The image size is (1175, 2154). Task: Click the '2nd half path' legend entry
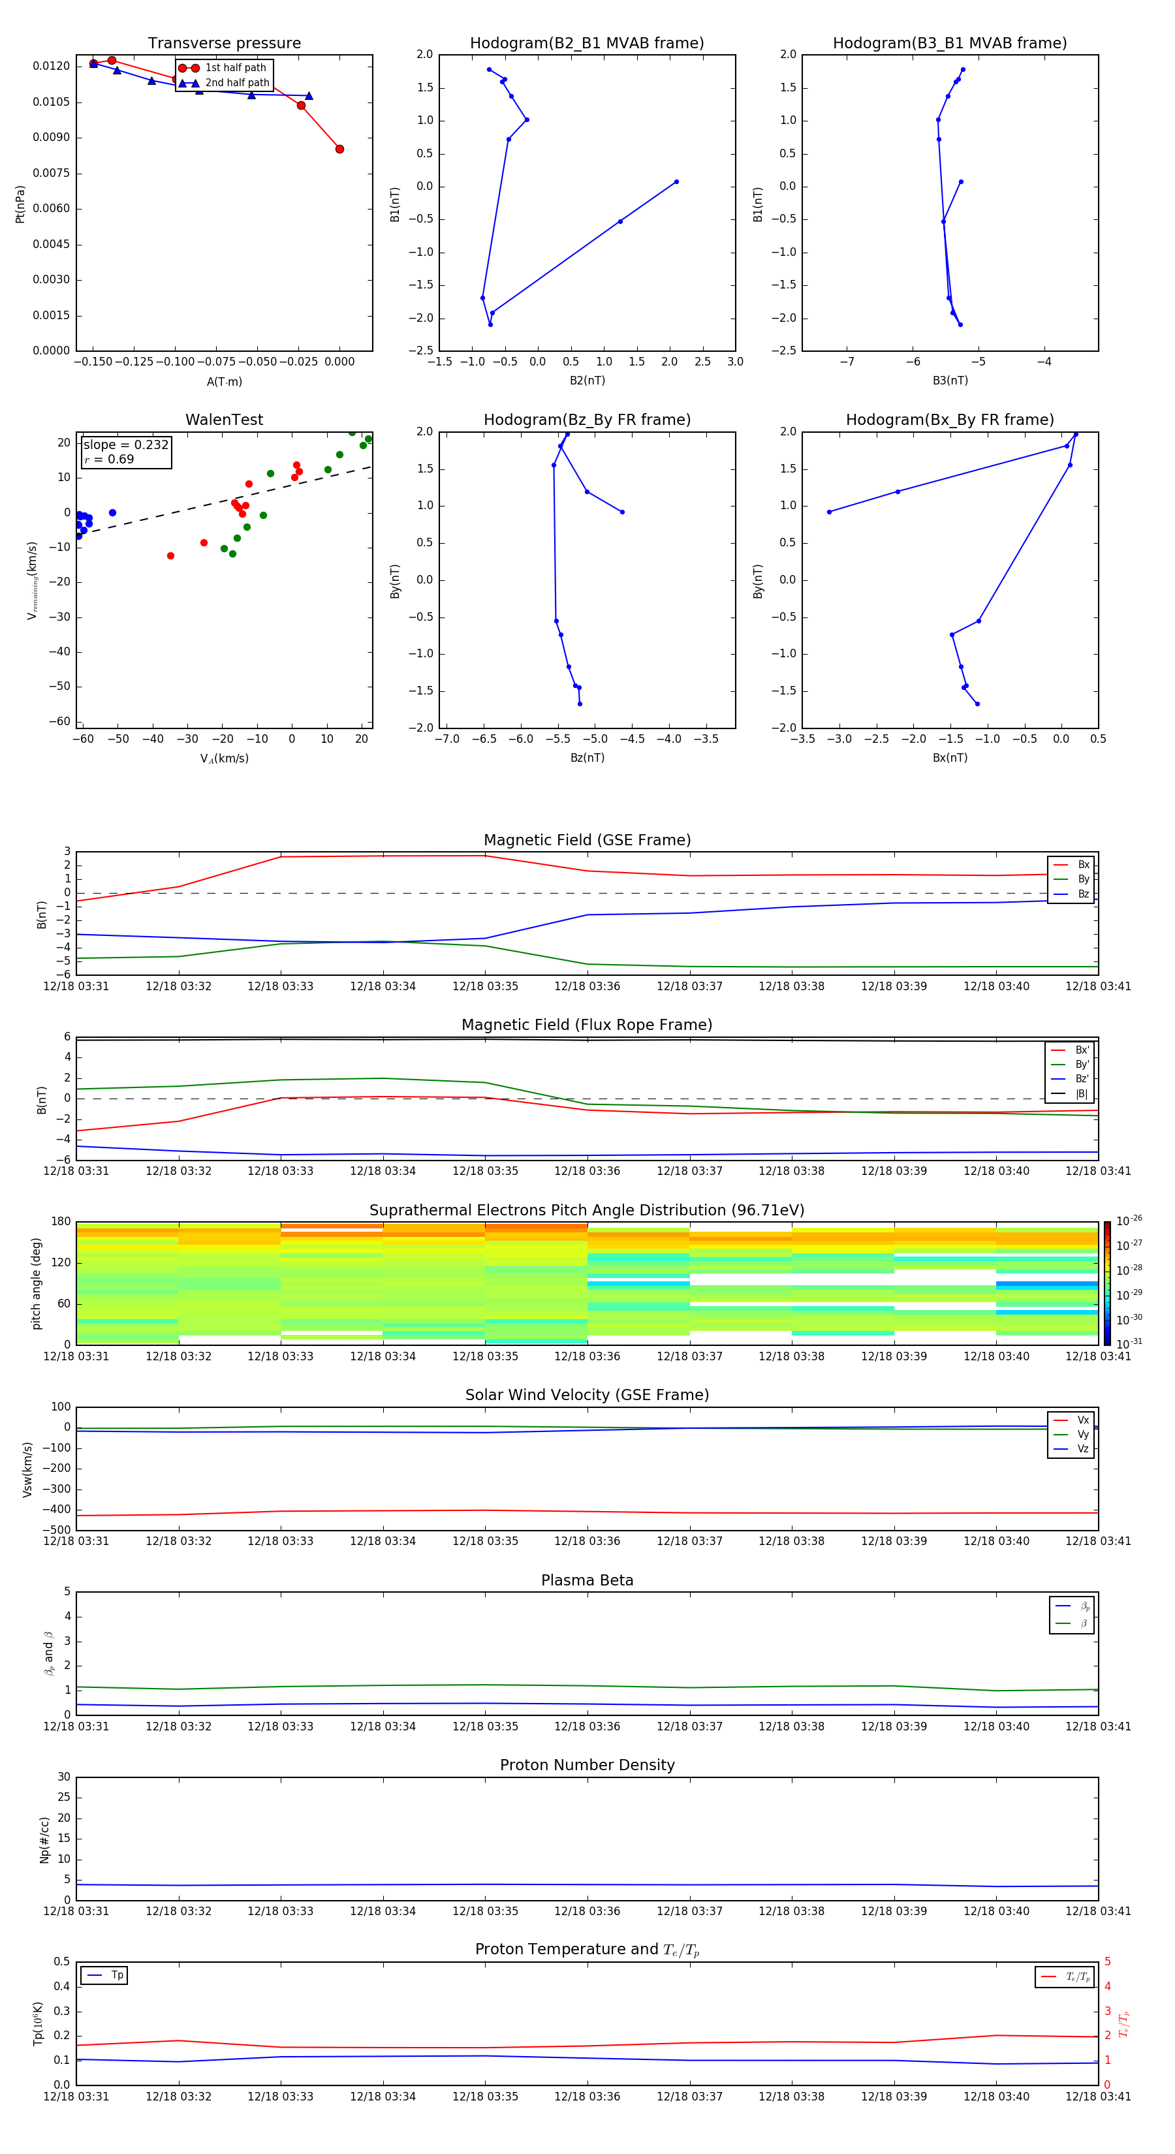pos(223,83)
